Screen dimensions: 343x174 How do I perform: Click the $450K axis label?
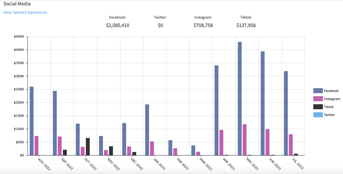pos(19,37)
